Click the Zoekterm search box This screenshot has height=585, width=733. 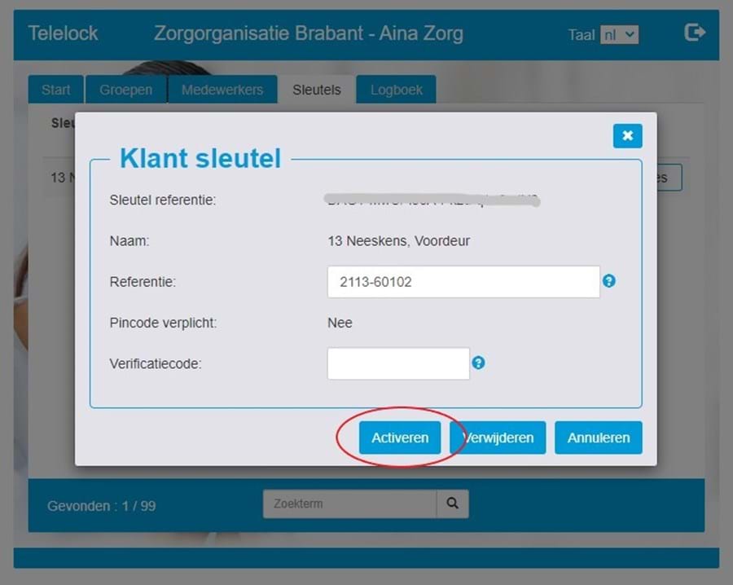349,504
